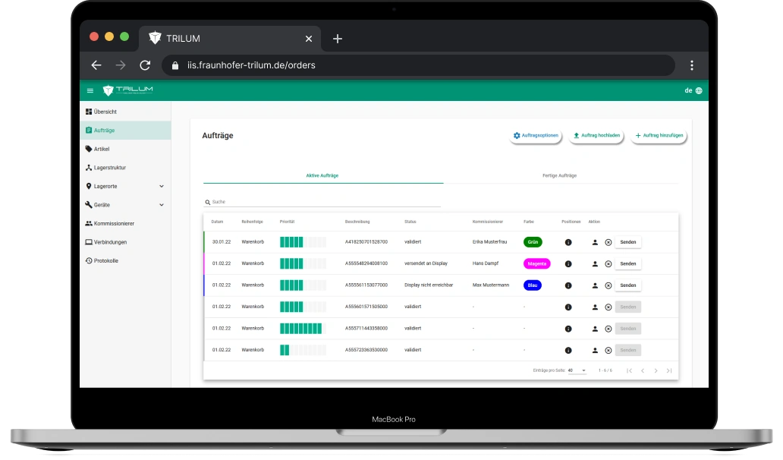
Task: Select the Aktive Aufträge tab
Action: click(x=322, y=175)
